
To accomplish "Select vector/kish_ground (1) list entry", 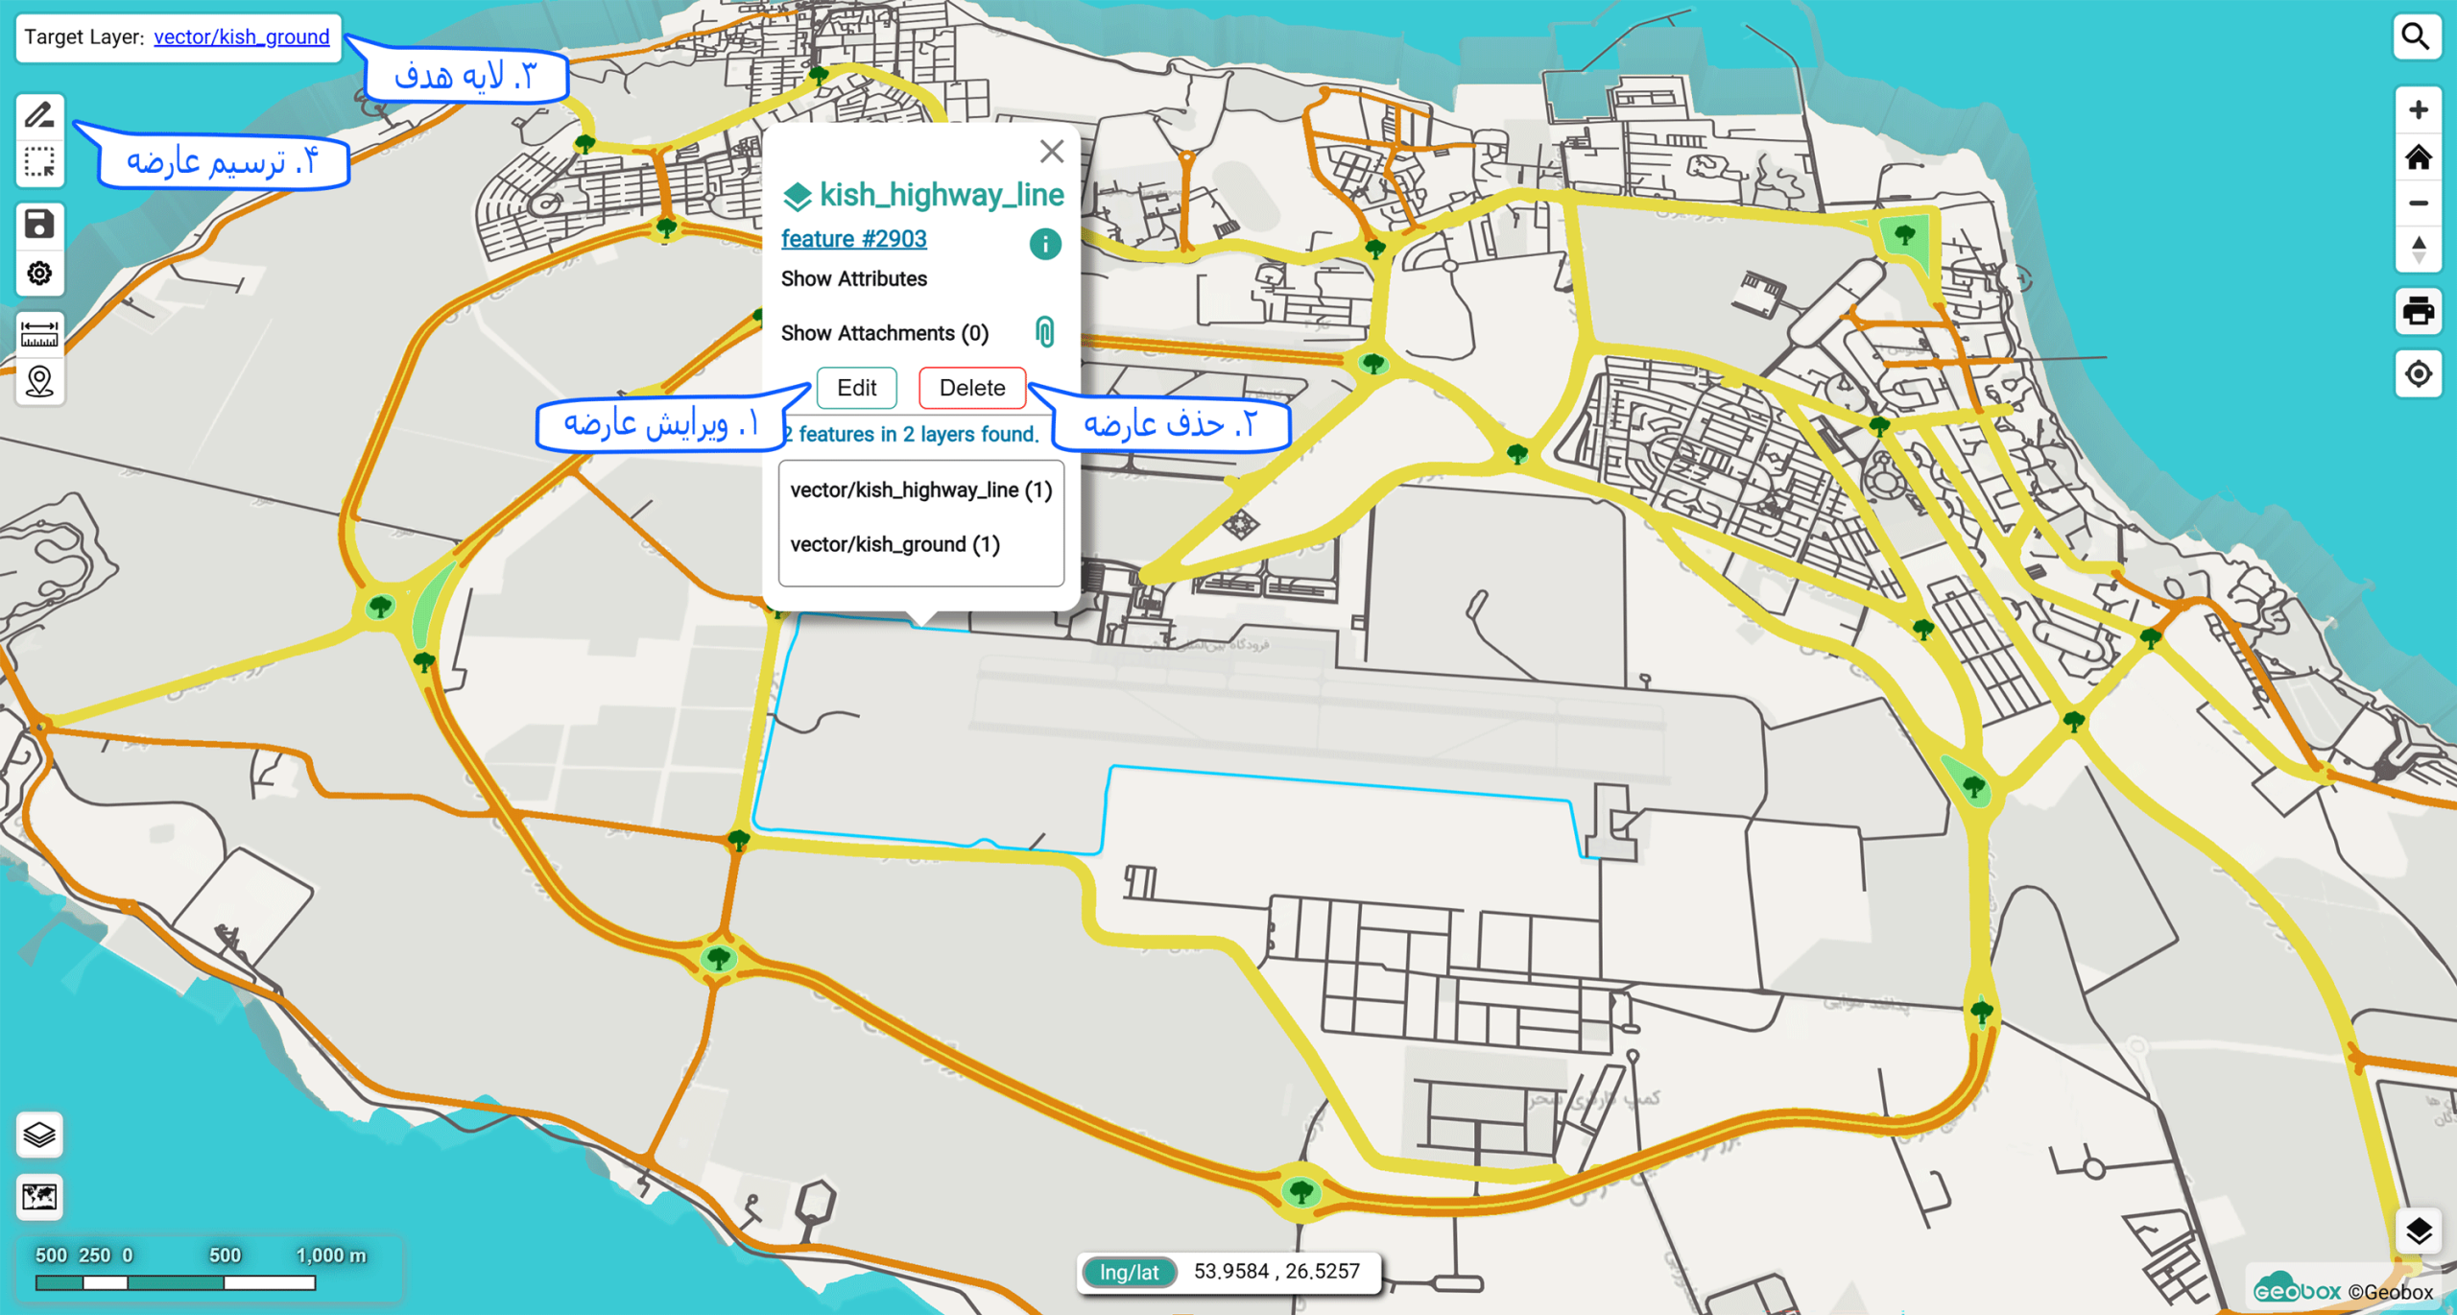I will [895, 544].
